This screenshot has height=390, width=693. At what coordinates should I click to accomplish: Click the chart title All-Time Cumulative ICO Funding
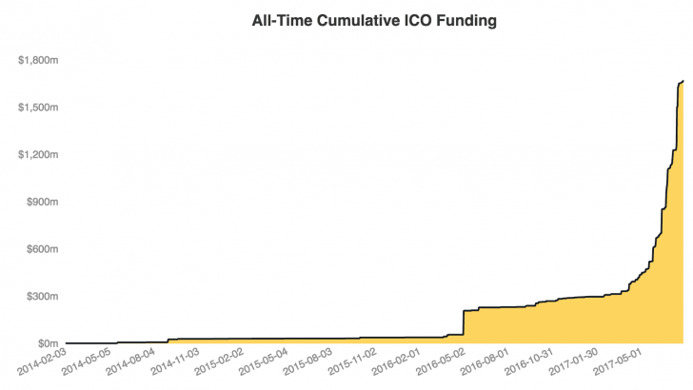[x=346, y=20]
